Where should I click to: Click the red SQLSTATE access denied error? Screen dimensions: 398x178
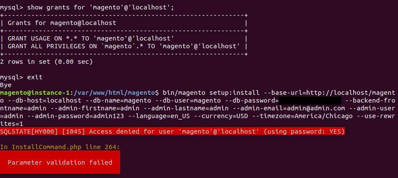(x=172, y=131)
